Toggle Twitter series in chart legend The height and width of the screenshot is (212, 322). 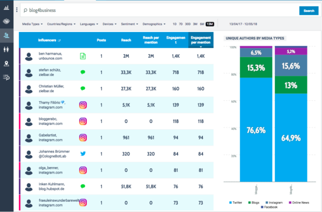[x=236, y=202]
